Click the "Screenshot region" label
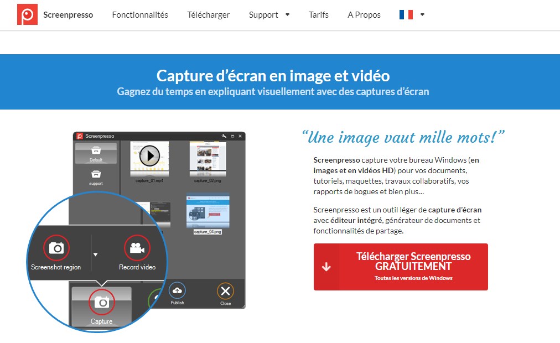Image resolution: width=560 pixels, height=343 pixels. click(x=56, y=267)
